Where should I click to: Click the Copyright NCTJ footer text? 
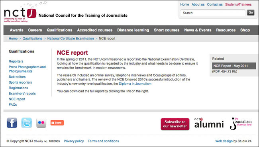pyautogui.click(x=33, y=141)
